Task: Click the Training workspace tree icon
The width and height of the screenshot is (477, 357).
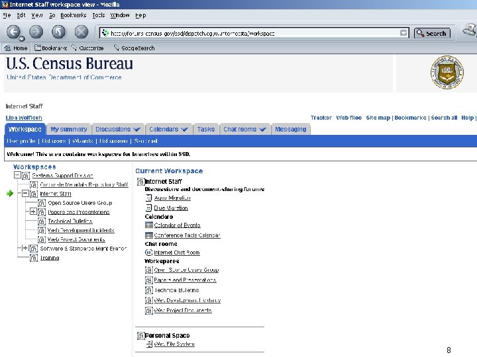Action: (34, 258)
